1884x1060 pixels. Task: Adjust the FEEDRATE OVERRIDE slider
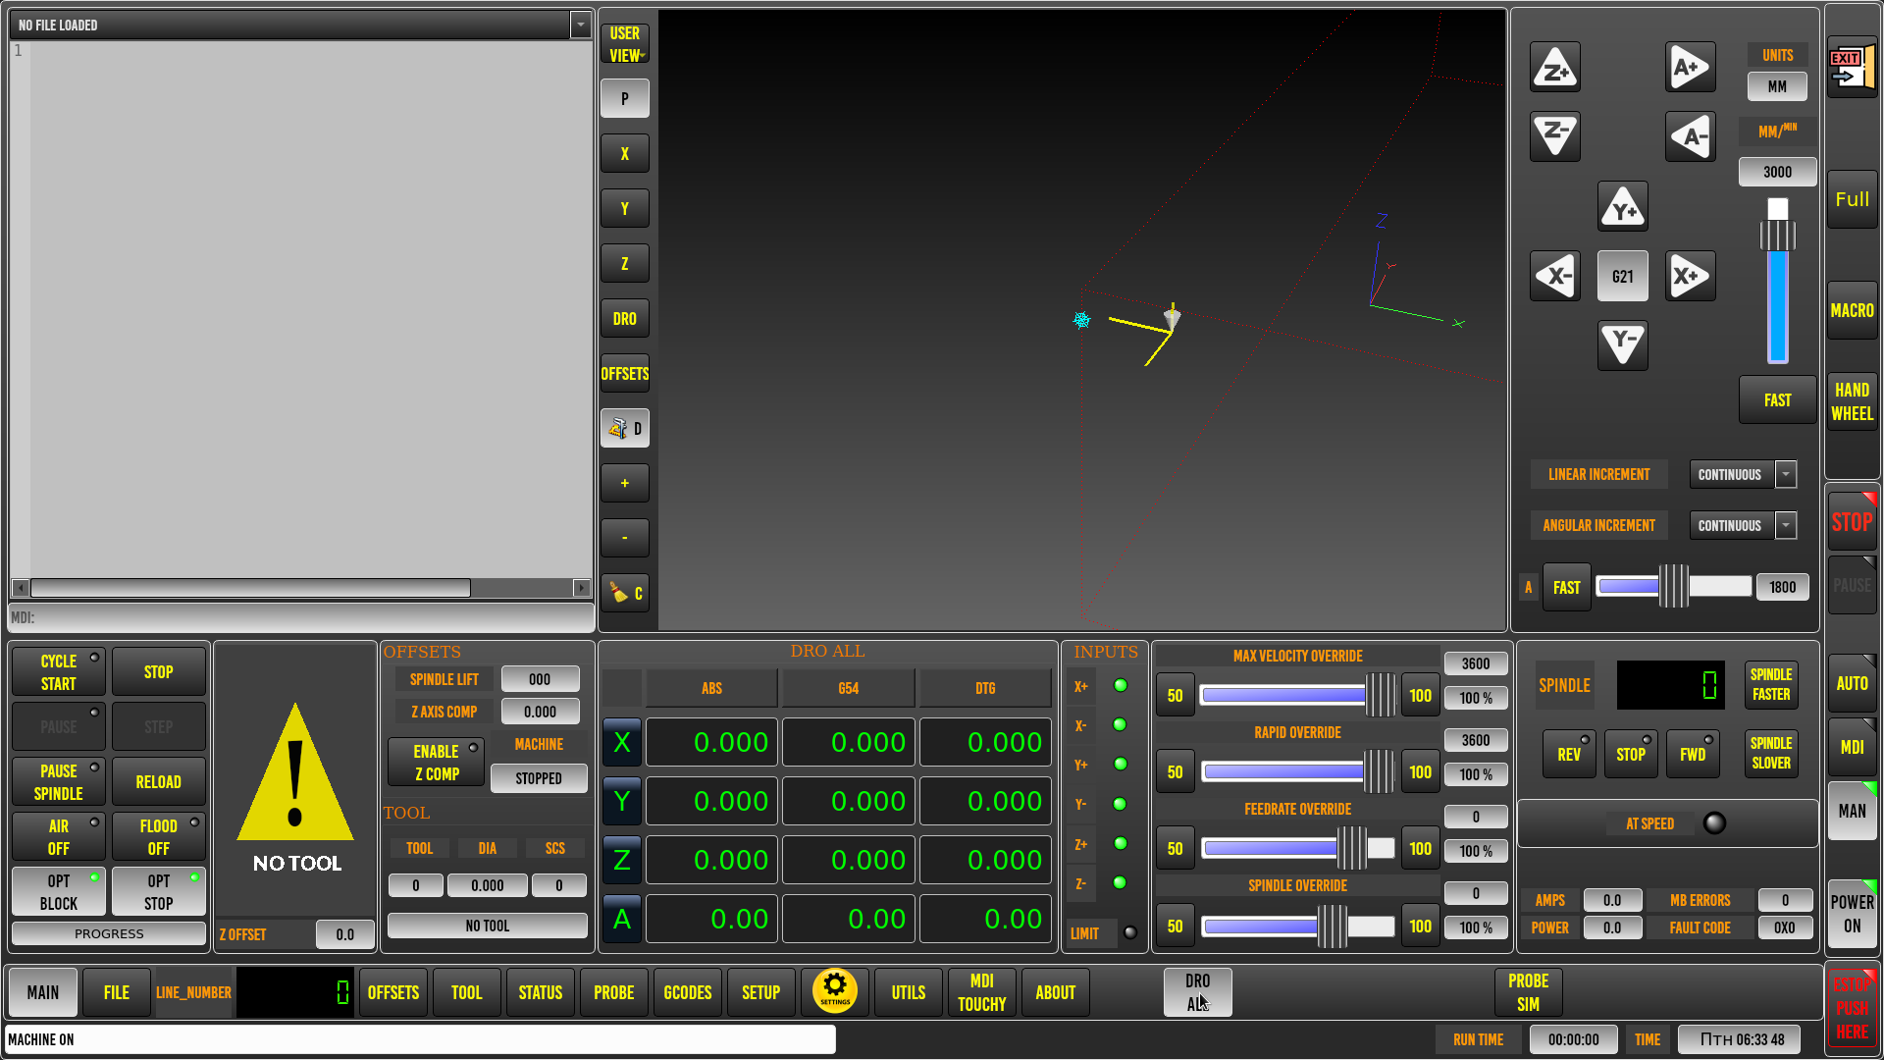1298,848
